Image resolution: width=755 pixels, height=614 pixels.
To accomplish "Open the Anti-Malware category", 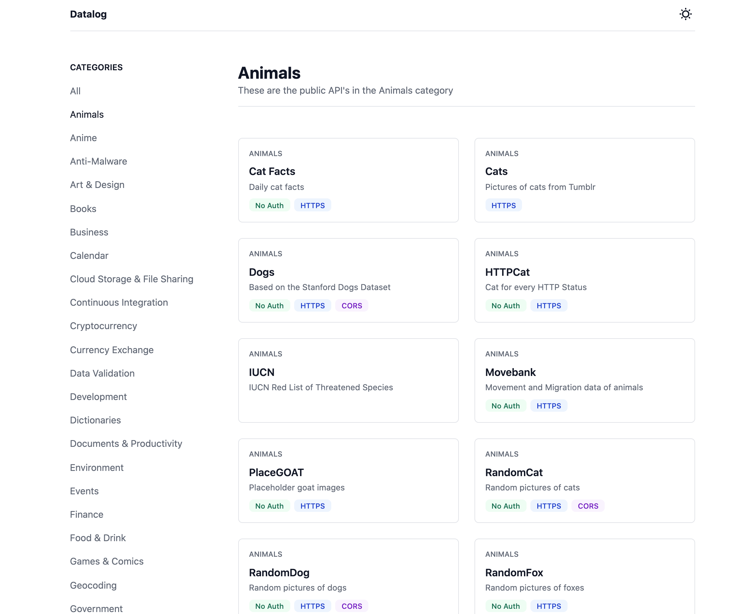I will coord(98,161).
